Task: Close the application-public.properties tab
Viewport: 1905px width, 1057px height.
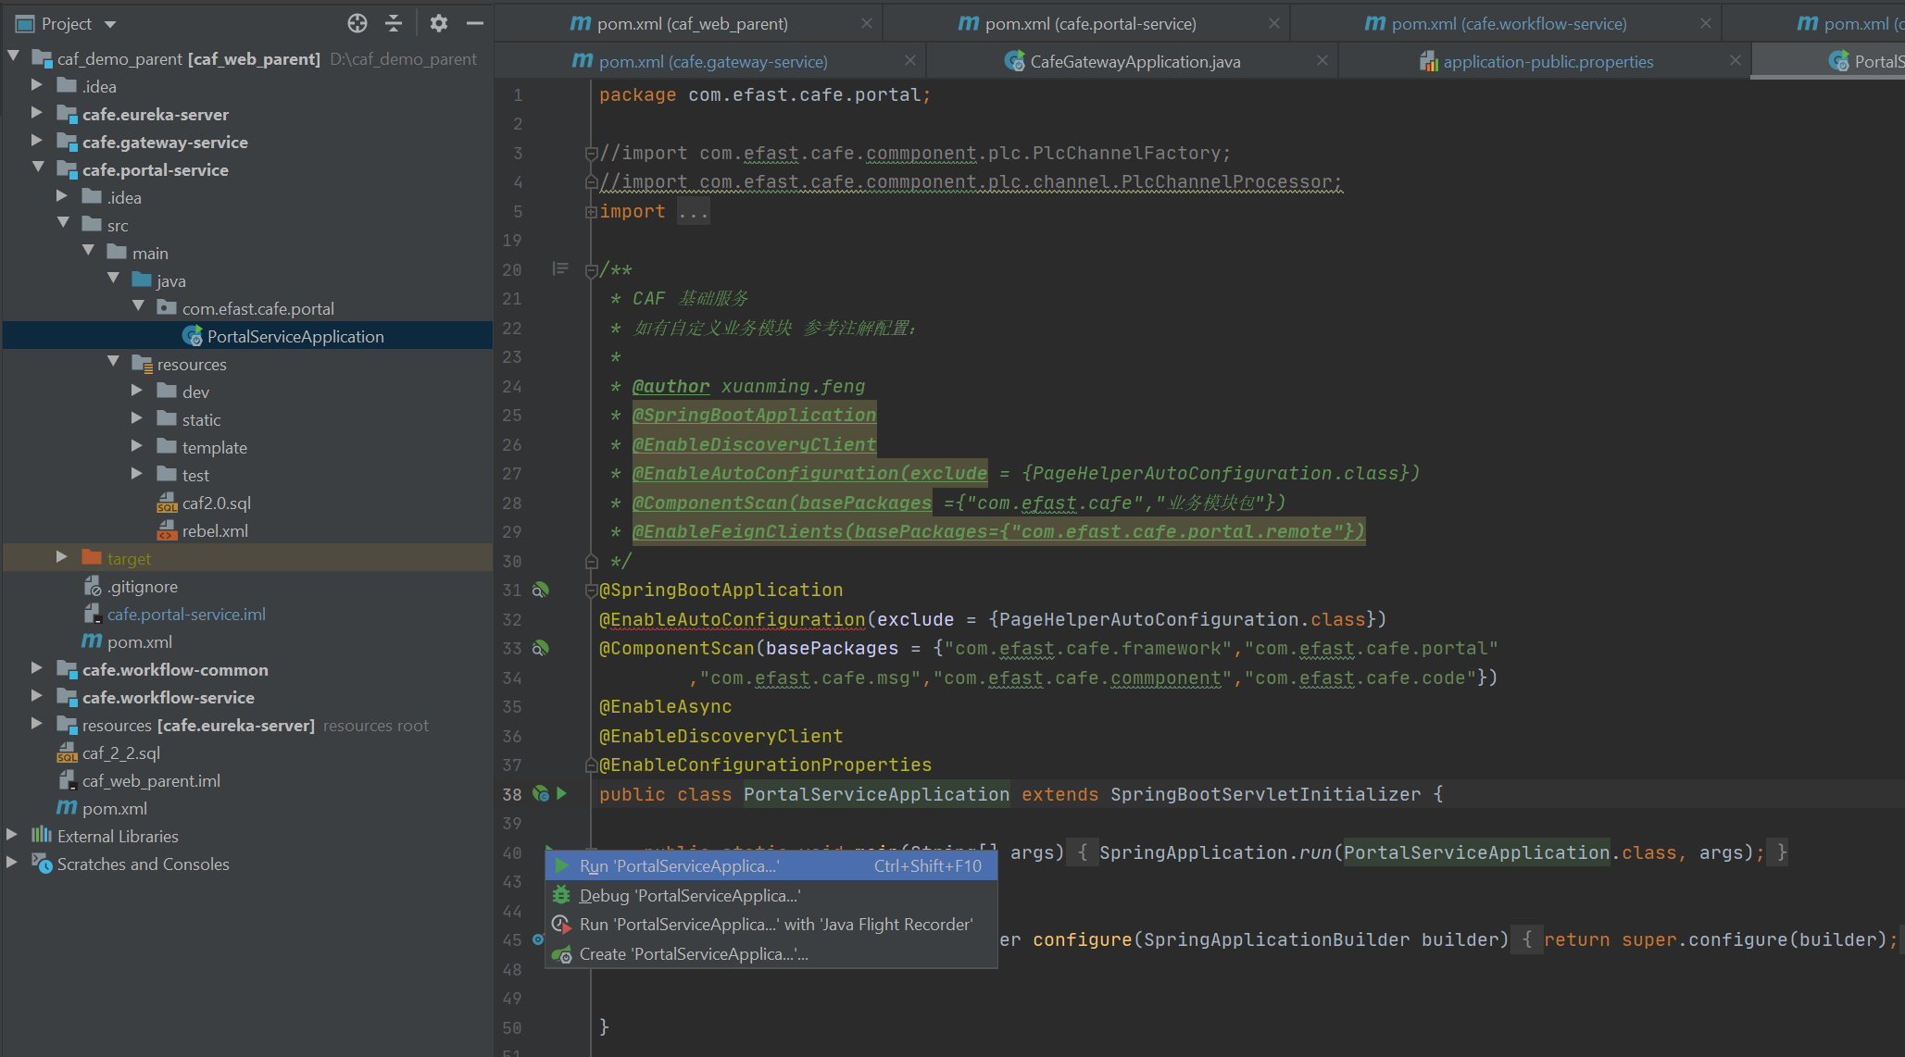Action: point(1735,60)
